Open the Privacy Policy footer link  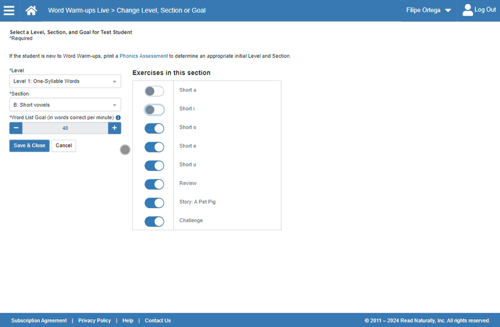(95, 321)
